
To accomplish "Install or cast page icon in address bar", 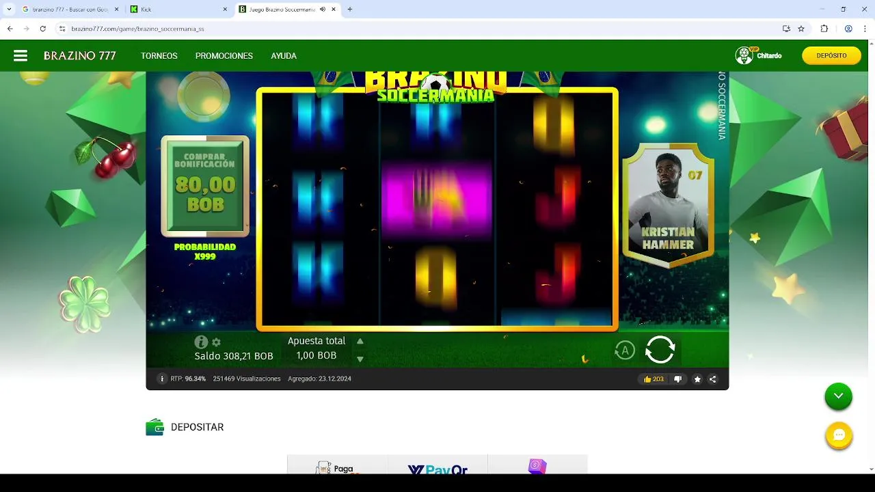I will point(786,29).
